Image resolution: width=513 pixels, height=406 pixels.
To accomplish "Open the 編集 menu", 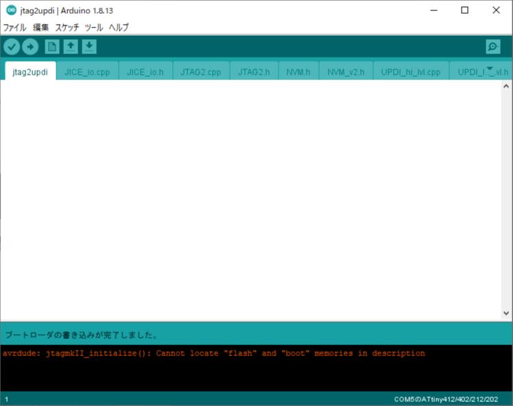I will [41, 27].
